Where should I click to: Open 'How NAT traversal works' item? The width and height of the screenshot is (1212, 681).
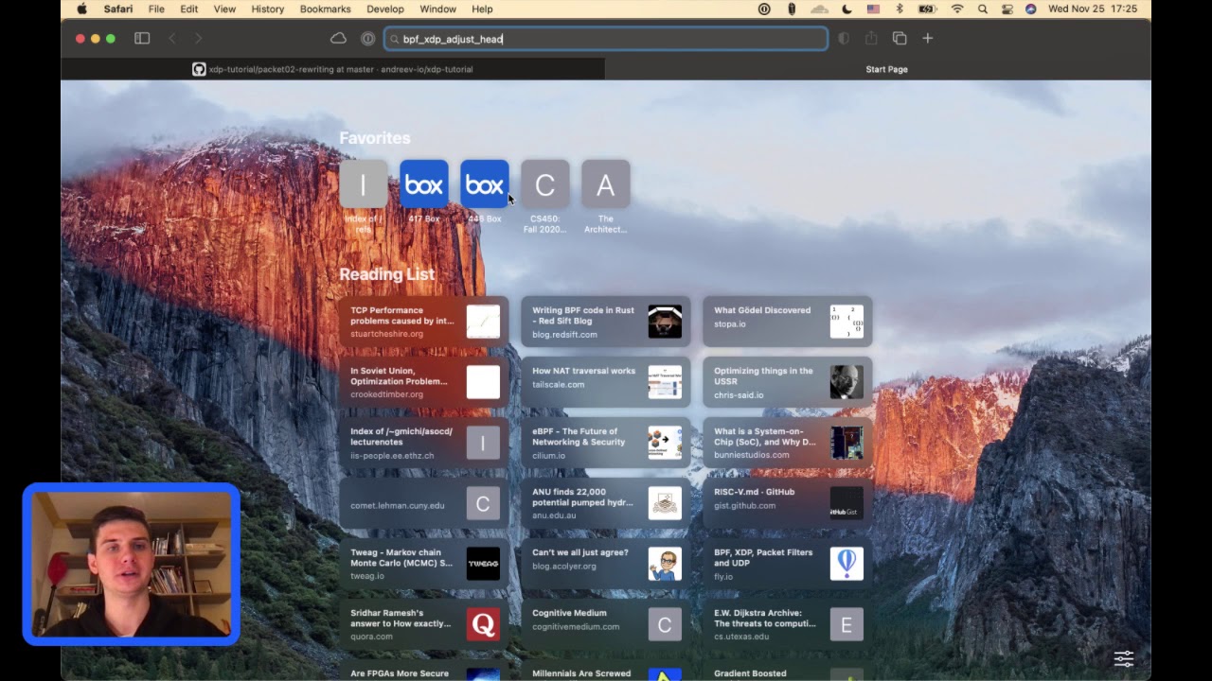[x=605, y=382]
